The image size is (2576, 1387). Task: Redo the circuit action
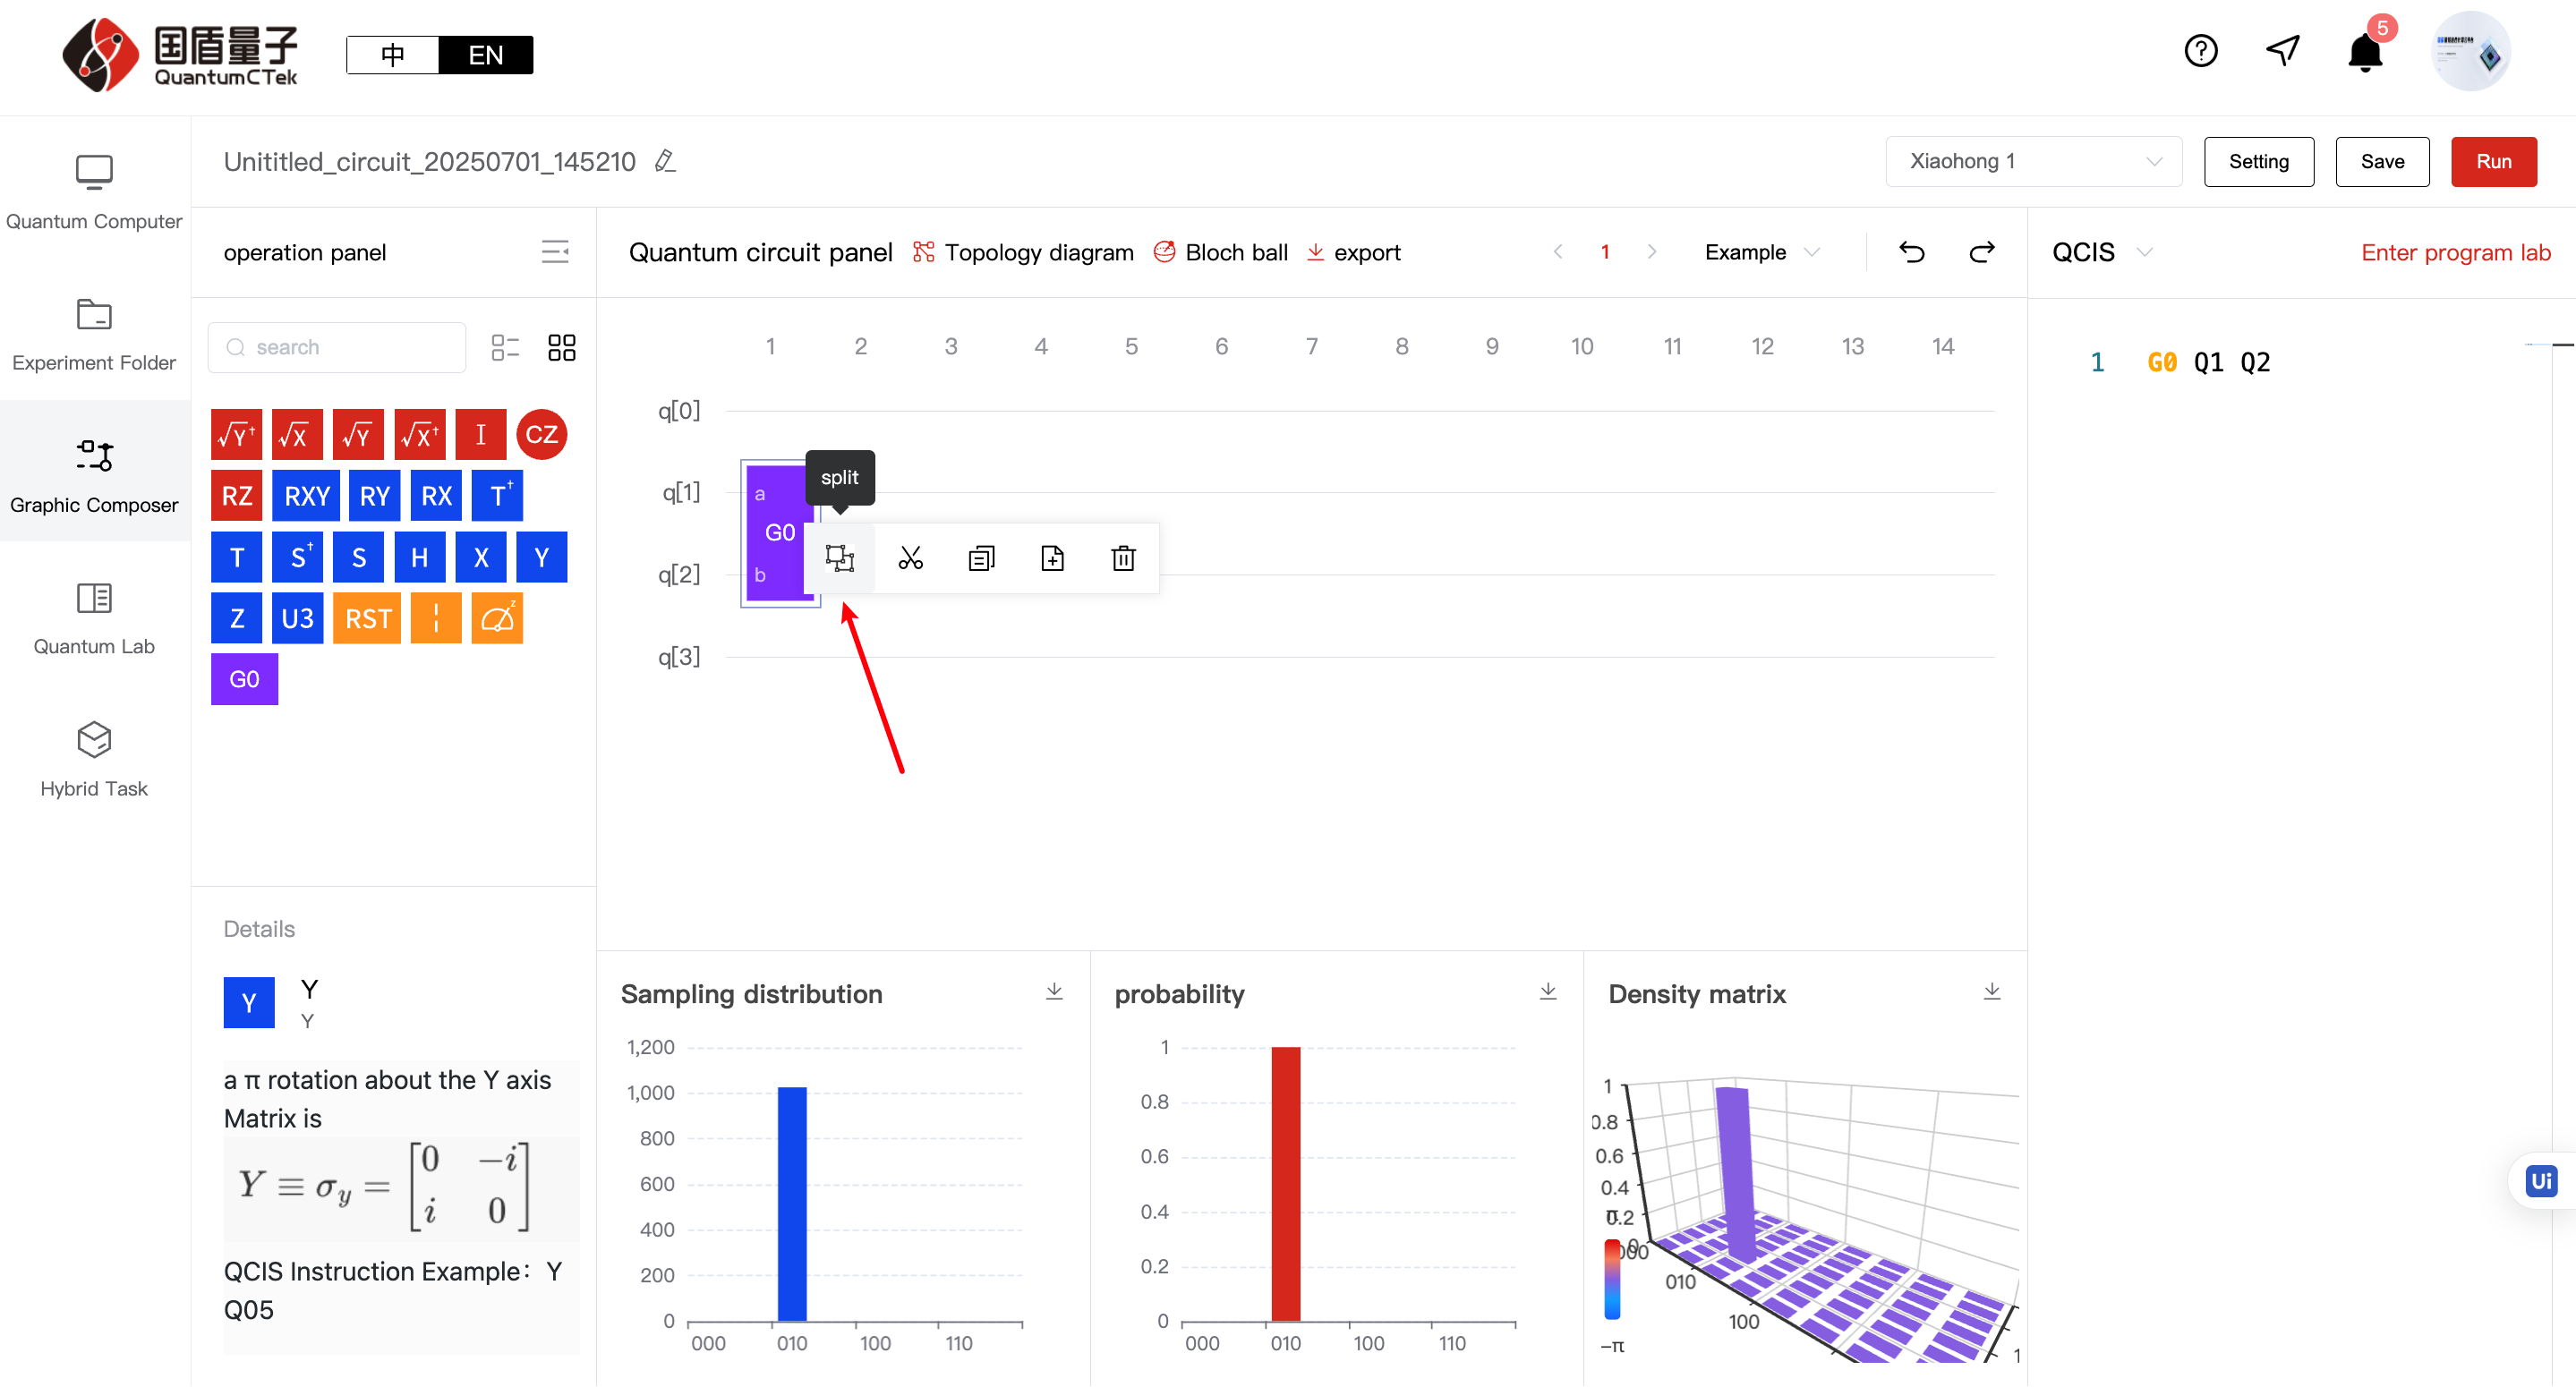click(1981, 252)
